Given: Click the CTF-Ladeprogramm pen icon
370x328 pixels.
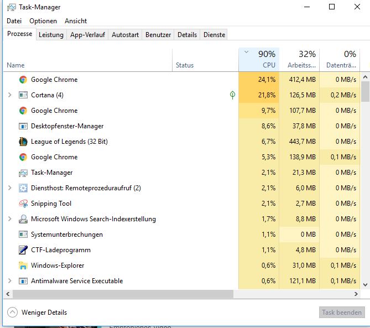Looking at the screenshot, I should coord(23,250).
